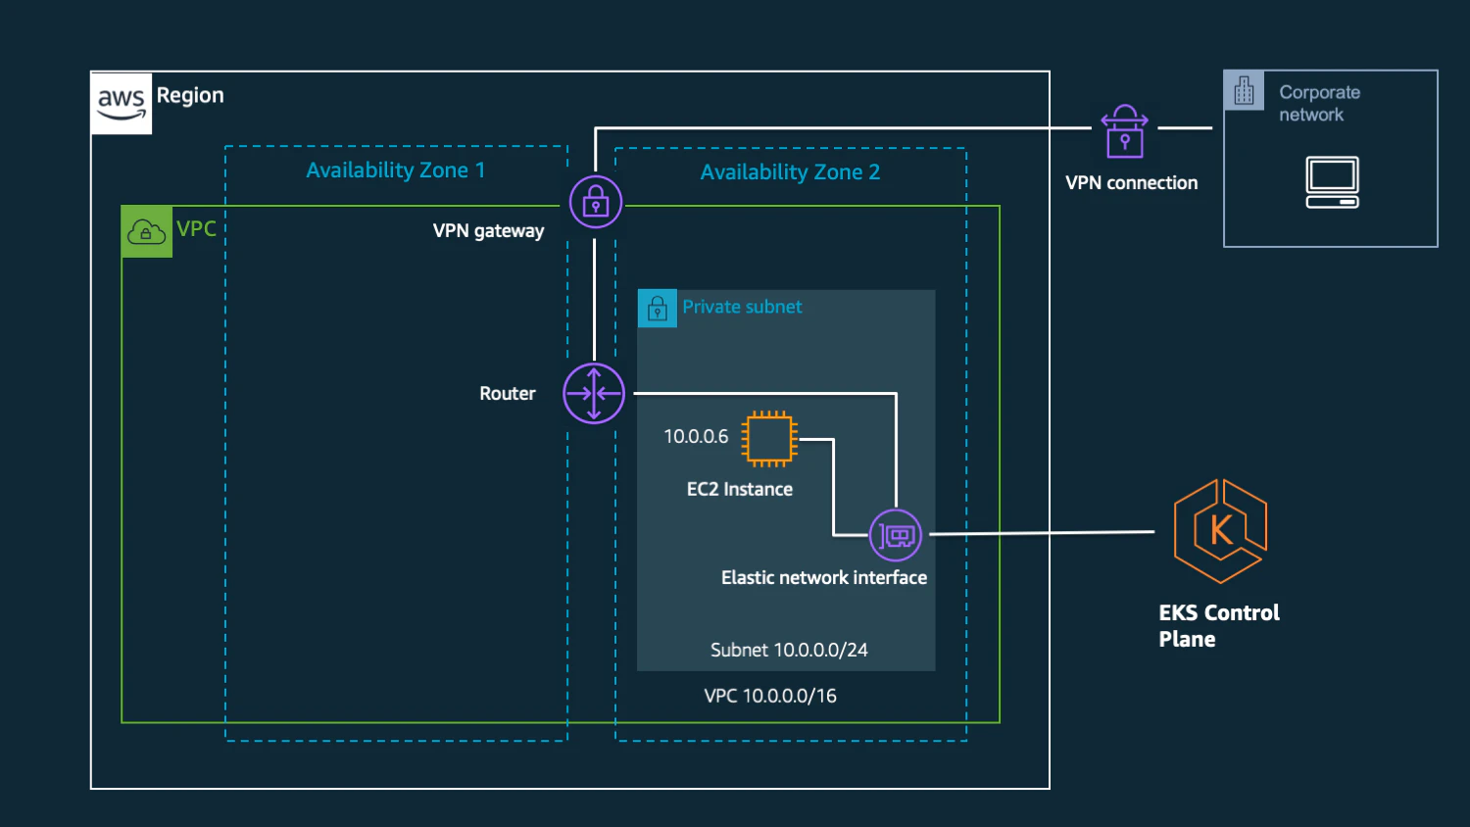Select the VPN gateway padlock icon
The width and height of the screenshot is (1470, 827).
click(x=596, y=202)
